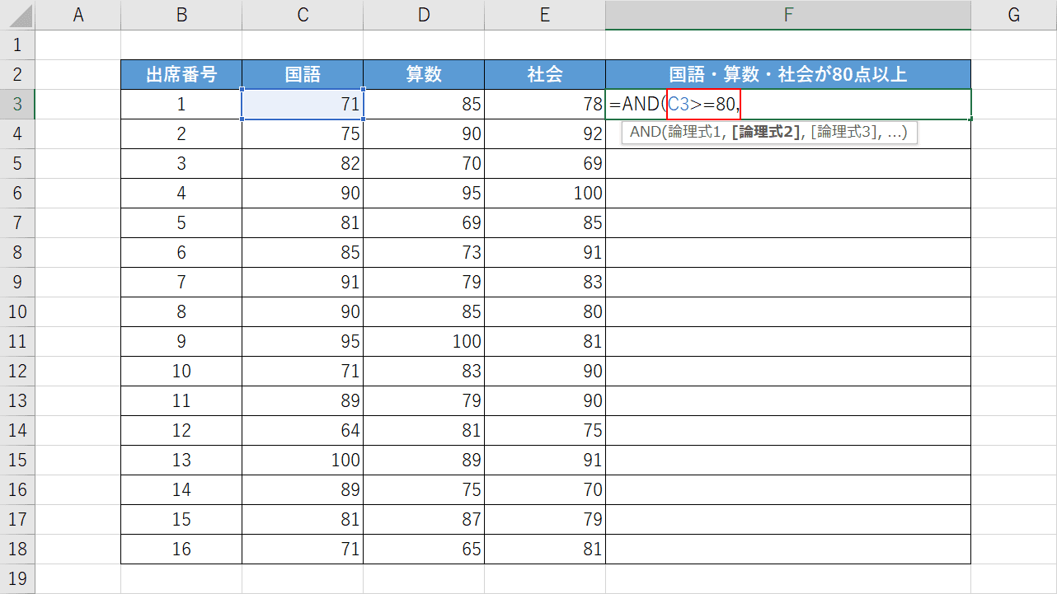The width and height of the screenshot is (1057, 594).
Task: Click the 国語 header cell
Action: click(x=303, y=74)
